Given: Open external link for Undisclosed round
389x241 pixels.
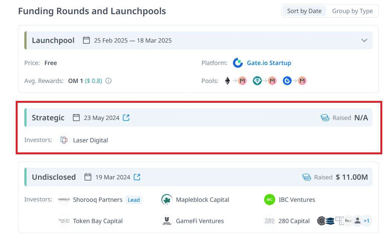Looking at the screenshot, I should (x=137, y=177).
